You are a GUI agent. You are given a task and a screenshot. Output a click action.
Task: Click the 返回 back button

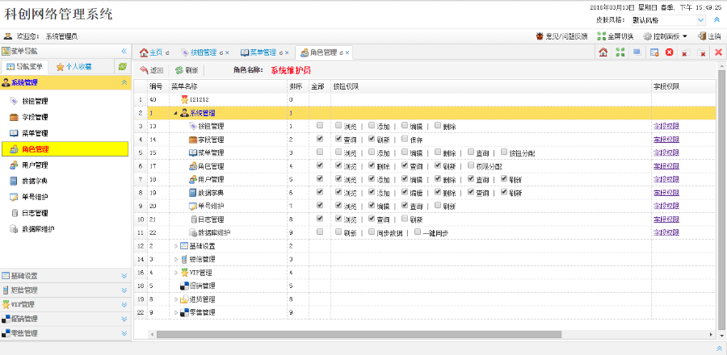[x=151, y=70]
